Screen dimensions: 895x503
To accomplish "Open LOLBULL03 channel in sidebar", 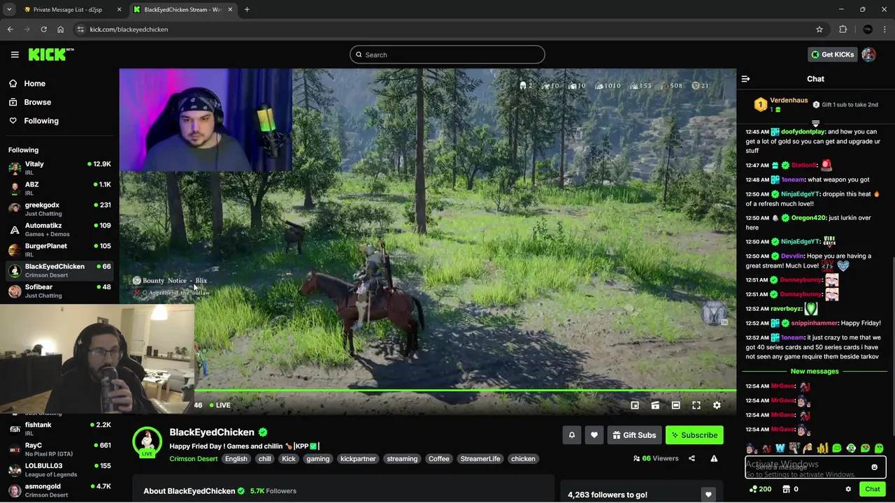I will tap(59, 469).
